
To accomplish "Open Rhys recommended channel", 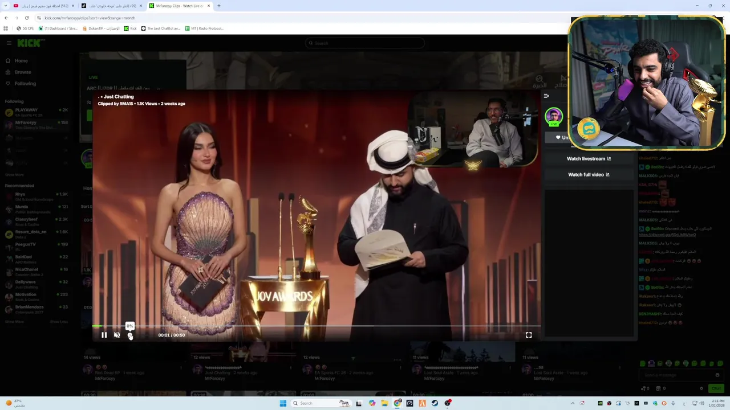I will pos(36,196).
